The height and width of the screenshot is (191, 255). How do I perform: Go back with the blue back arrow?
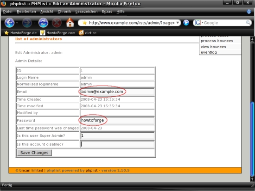coord(9,23)
